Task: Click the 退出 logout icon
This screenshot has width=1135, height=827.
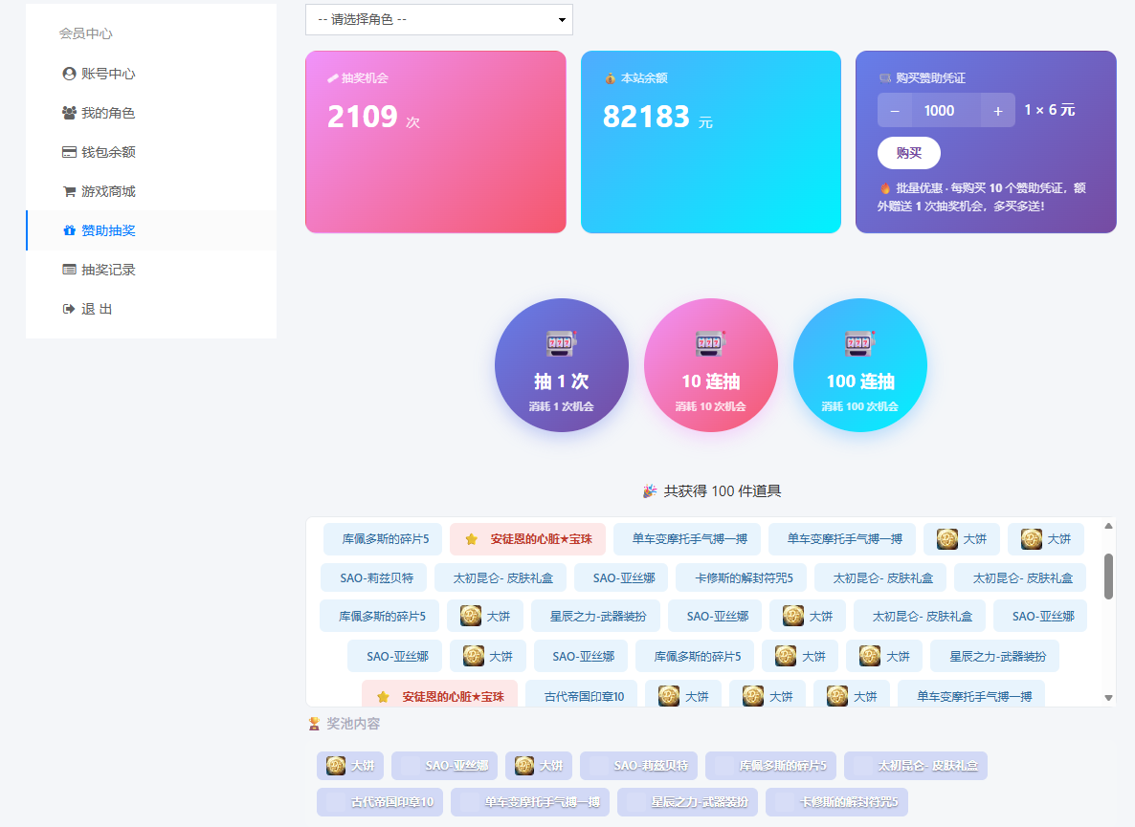Action: pyautogui.click(x=69, y=309)
